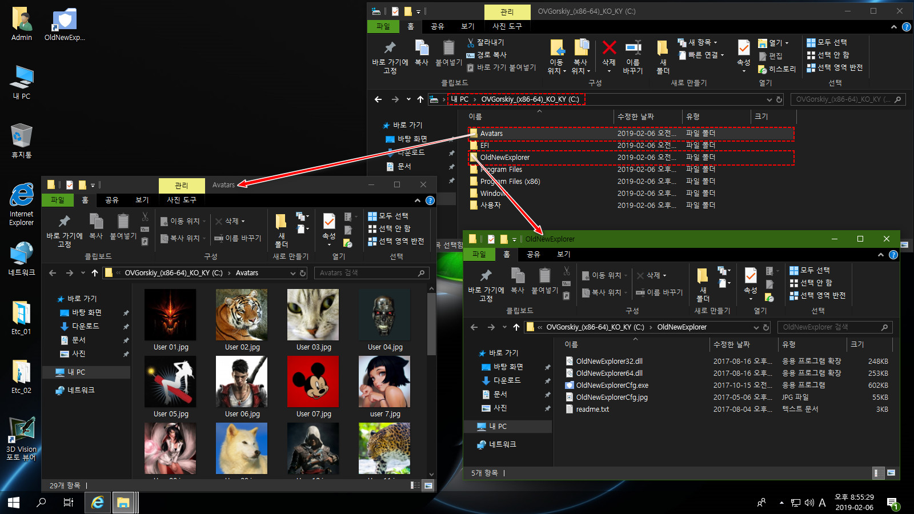Collapse the ribbon in the OldNewExplorer window

tap(881, 255)
